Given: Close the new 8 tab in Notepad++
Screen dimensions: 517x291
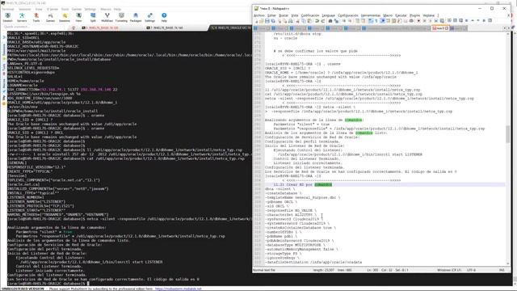Looking at the screenshot, I should [x=447, y=28].
